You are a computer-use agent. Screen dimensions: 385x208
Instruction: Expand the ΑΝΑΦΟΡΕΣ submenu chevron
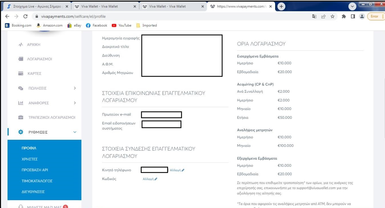pyautogui.click(x=75, y=103)
